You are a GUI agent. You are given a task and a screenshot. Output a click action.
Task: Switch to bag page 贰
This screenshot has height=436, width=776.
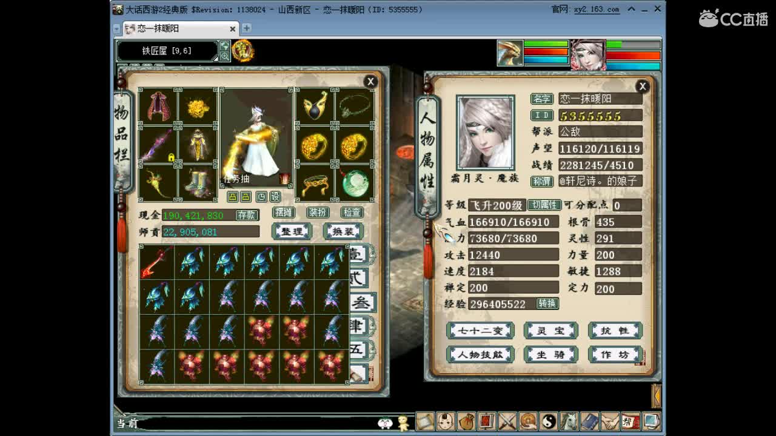(x=358, y=279)
